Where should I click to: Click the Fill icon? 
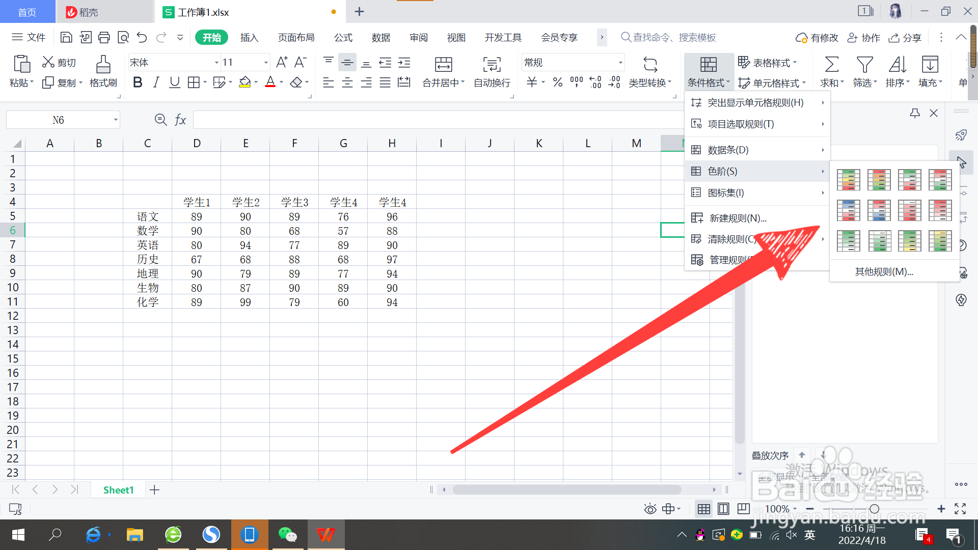click(930, 65)
